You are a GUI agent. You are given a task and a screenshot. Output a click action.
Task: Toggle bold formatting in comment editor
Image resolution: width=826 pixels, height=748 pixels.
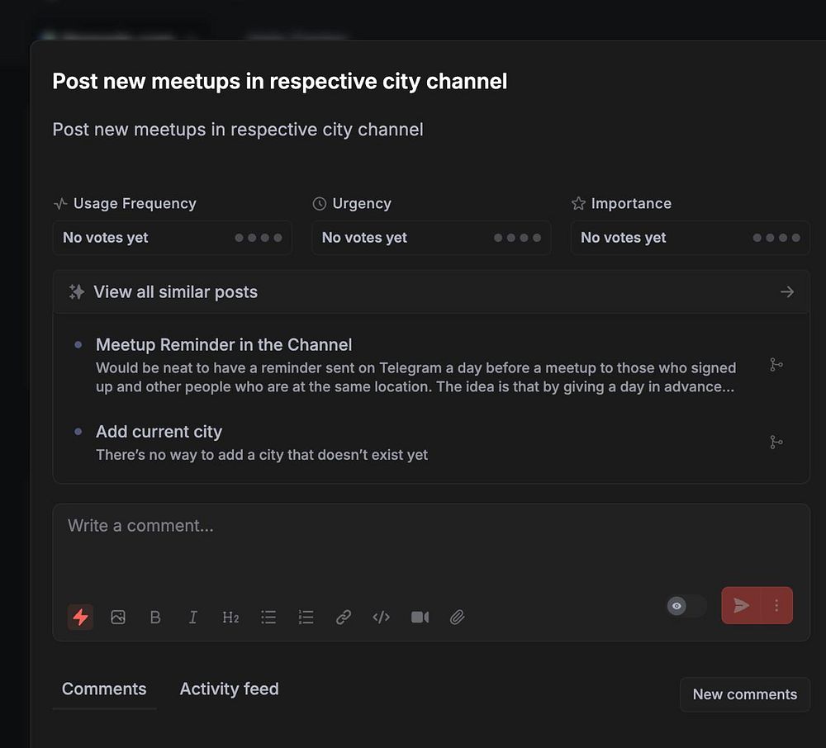(x=155, y=617)
